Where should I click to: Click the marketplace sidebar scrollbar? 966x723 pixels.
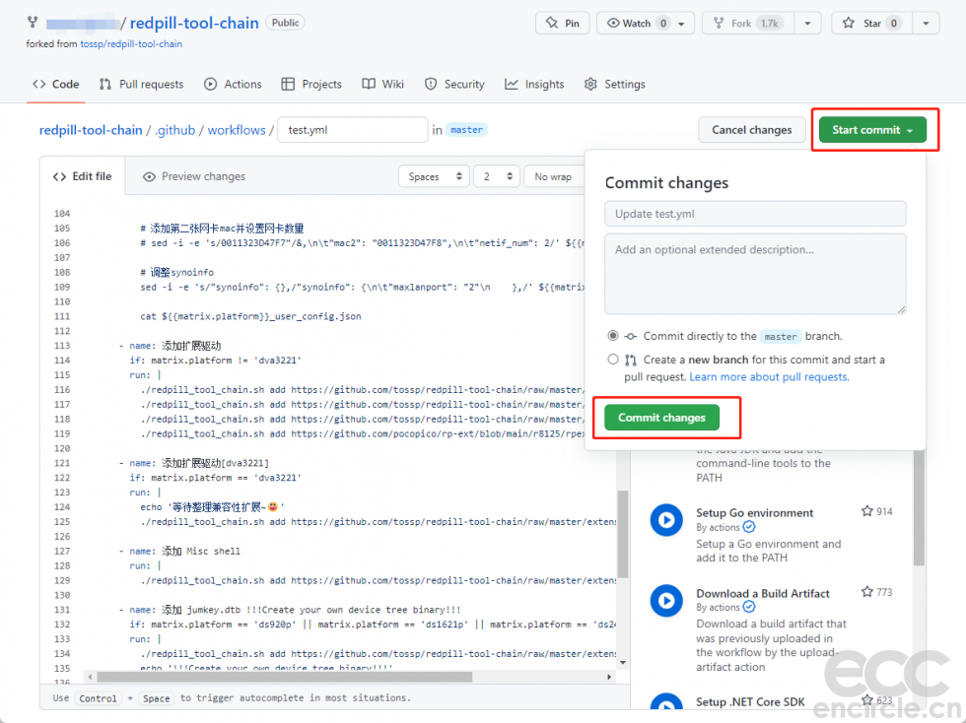[919, 508]
